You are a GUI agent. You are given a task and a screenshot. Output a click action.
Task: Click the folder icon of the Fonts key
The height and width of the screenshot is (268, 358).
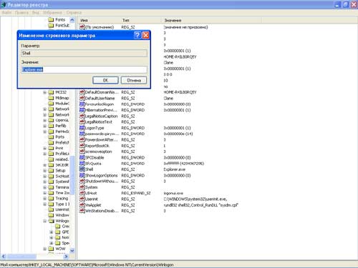pyautogui.click(x=51, y=19)
